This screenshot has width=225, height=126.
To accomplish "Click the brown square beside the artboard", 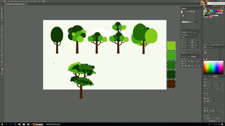I will (x=171, y=84).
